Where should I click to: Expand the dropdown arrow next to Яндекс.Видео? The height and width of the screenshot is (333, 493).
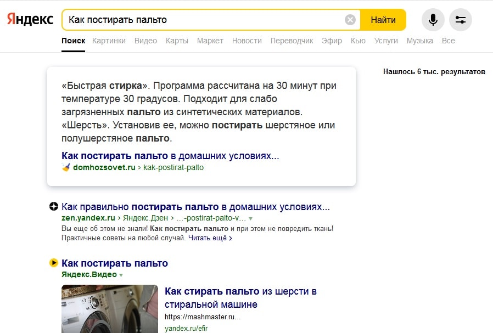coord(121,275)
